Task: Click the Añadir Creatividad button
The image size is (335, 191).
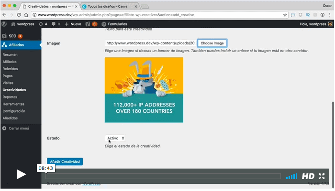Action: [x=65, y=161]
